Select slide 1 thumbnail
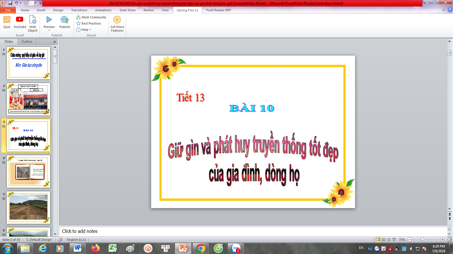 29,63
